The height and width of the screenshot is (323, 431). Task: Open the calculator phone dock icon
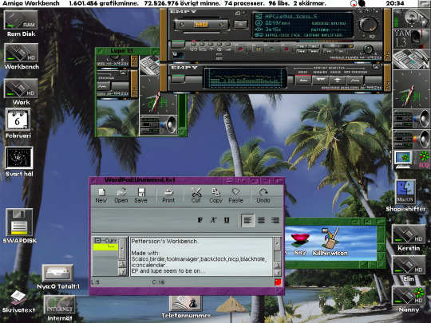click(411, 59)
